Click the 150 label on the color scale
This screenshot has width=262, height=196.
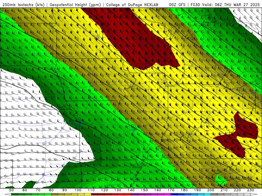[144, 190]
